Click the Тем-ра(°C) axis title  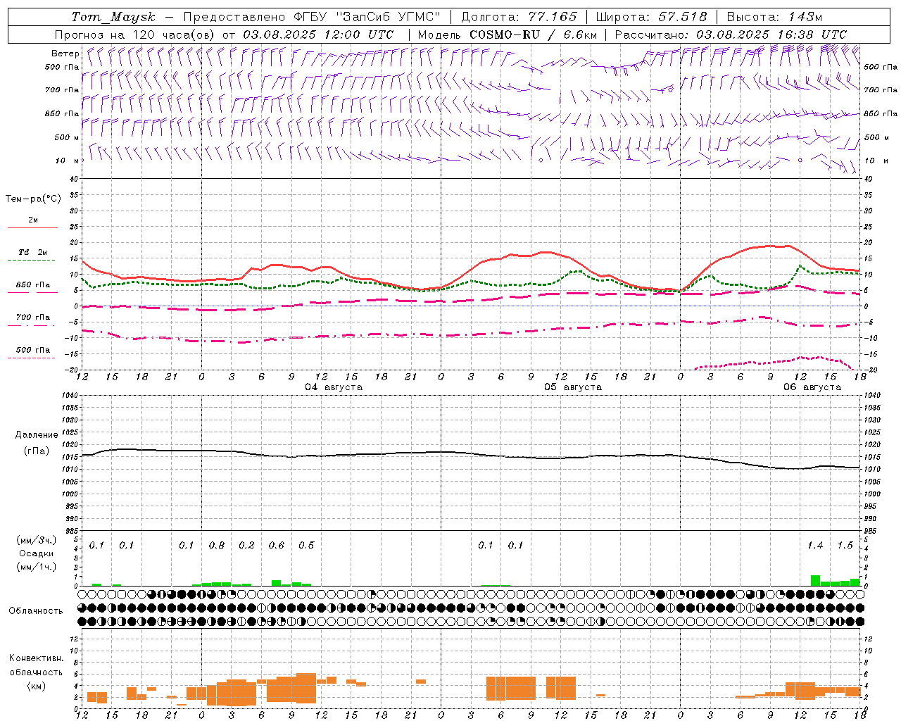[33, 199]
